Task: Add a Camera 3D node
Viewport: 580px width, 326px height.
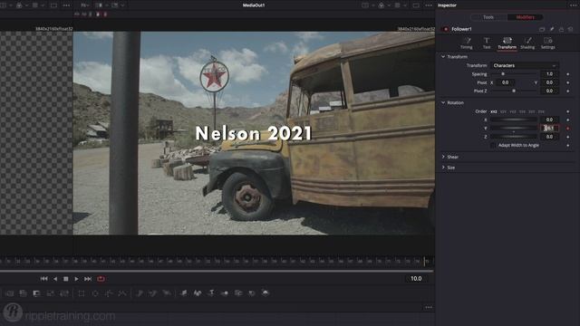Action: (x=238, y=293)
